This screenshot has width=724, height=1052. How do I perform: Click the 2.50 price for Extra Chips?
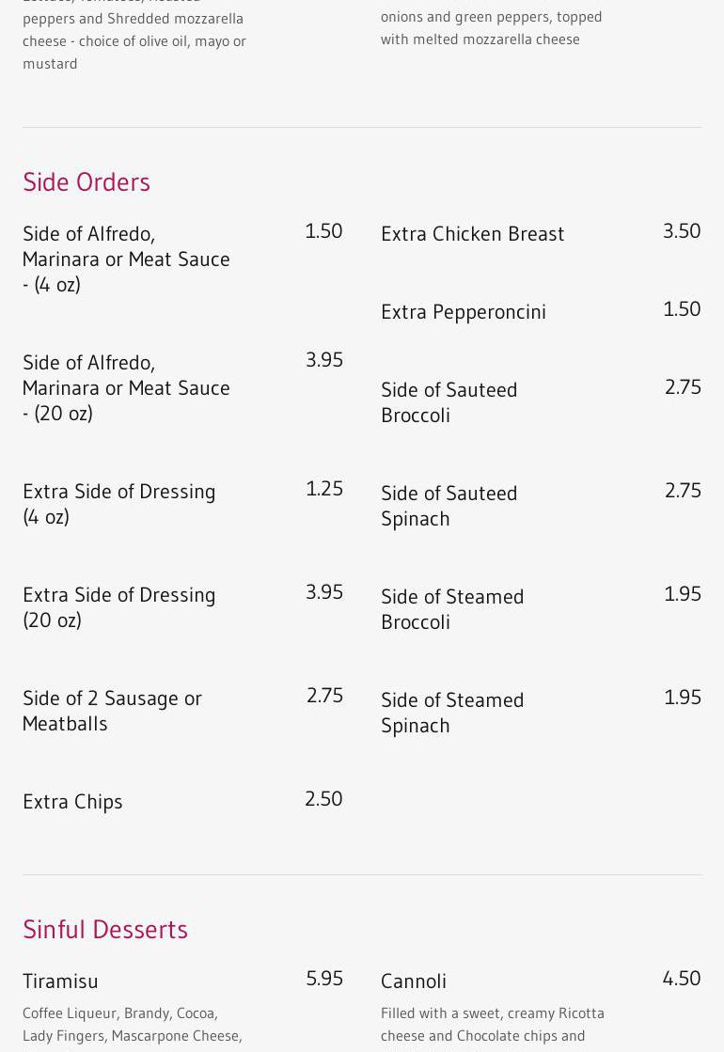click(323, 798)
